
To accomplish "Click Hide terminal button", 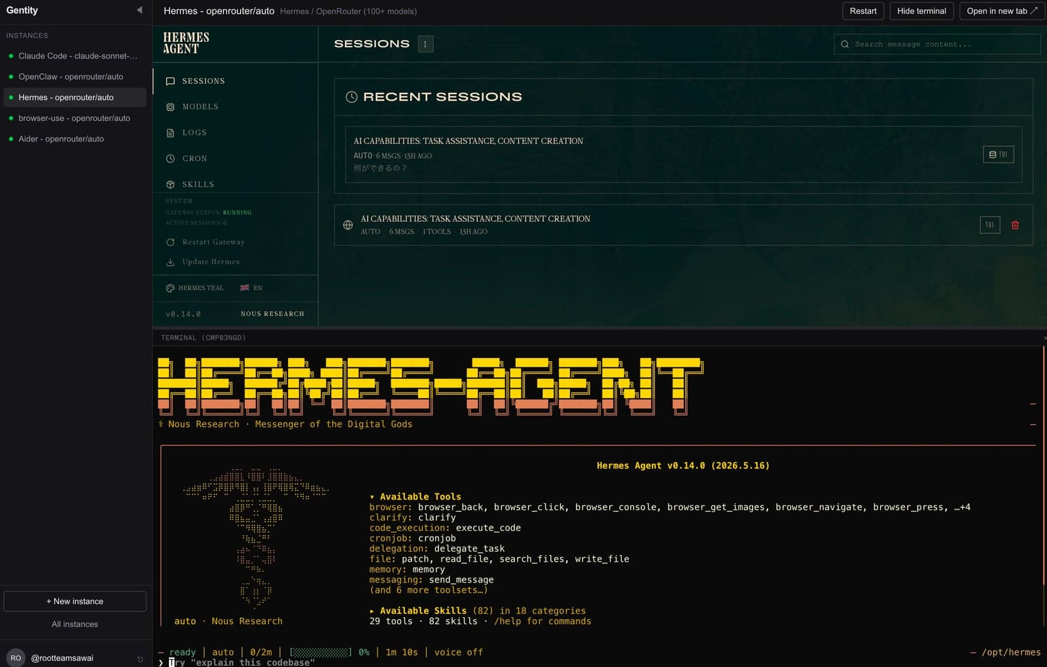I will pos(921,11).
